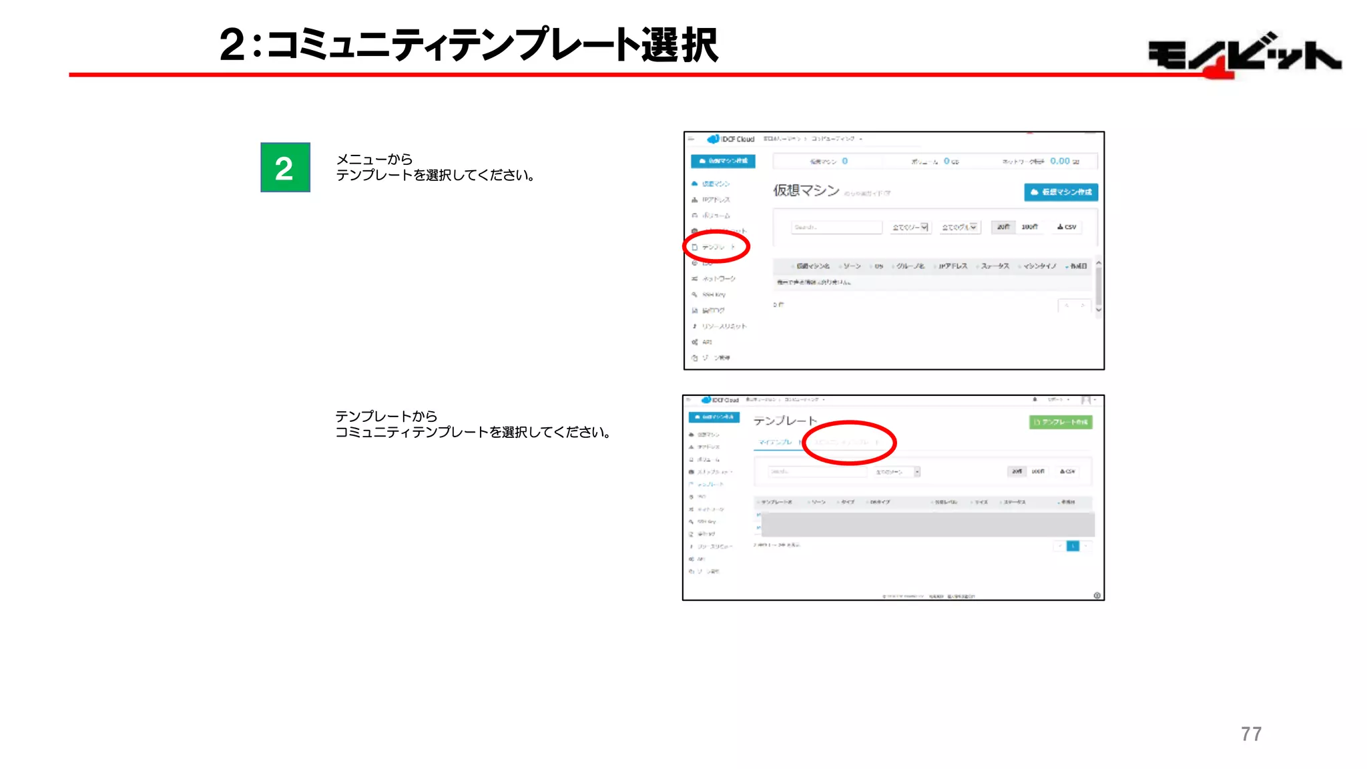This screenshot has width=1367, height=769.
Task: Open IPアドレス sidebar item in upper screenshot
Action: pos(716,200)
